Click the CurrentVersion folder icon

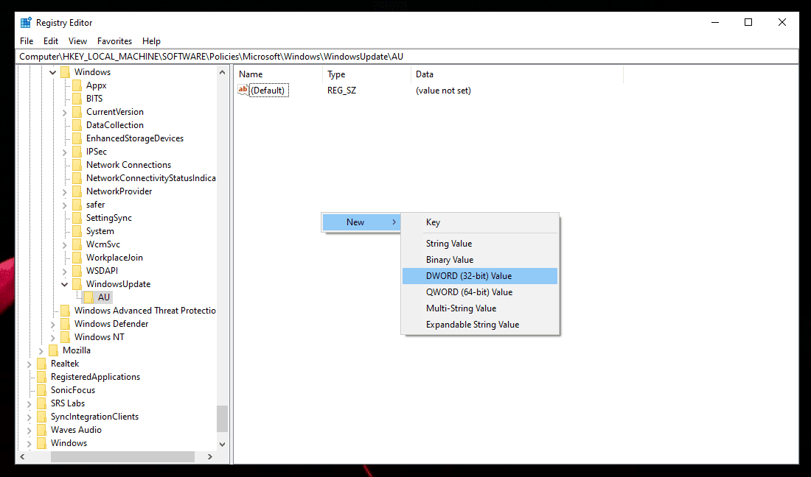(x=77, y=112)
